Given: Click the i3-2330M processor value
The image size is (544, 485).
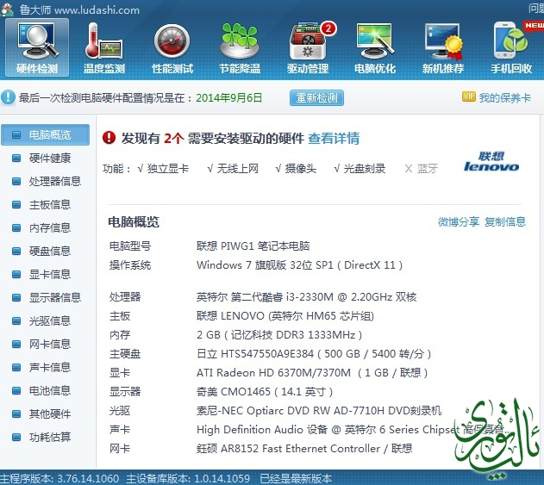Looking at the screenshot, I should click(x=306, y=296).
